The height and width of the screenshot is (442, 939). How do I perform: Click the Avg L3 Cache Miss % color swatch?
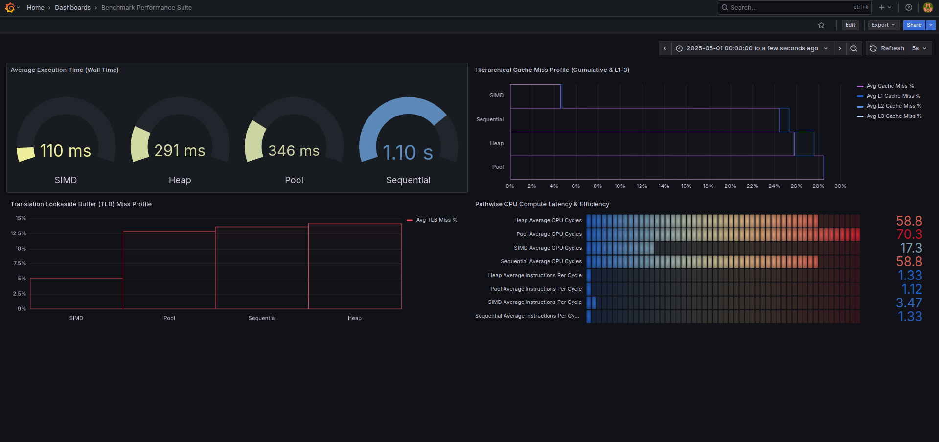click(x=860, y=116)
